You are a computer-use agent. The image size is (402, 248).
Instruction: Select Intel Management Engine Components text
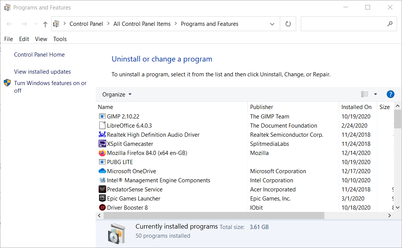tap(158, 180)
